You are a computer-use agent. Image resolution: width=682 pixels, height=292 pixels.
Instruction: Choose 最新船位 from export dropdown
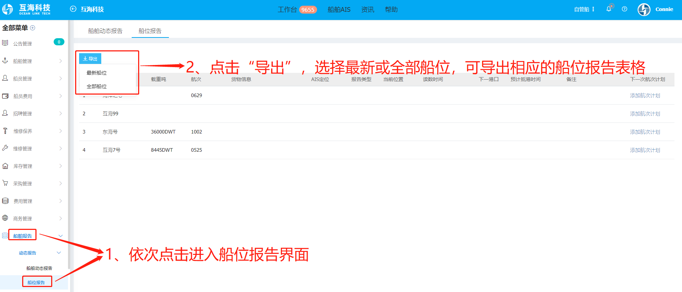(x=97, y=73)
